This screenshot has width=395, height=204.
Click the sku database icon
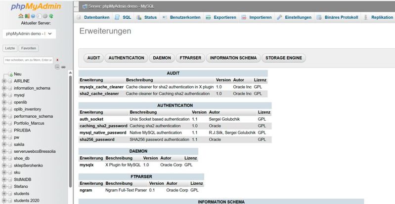[x=10, y=172]
